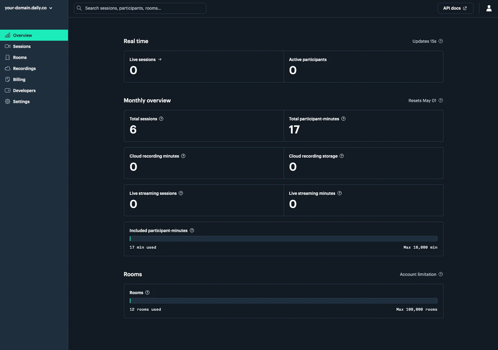Click the Included participant-minutes progress bar
The image size is (498, 350).
(x=283, y=239)
